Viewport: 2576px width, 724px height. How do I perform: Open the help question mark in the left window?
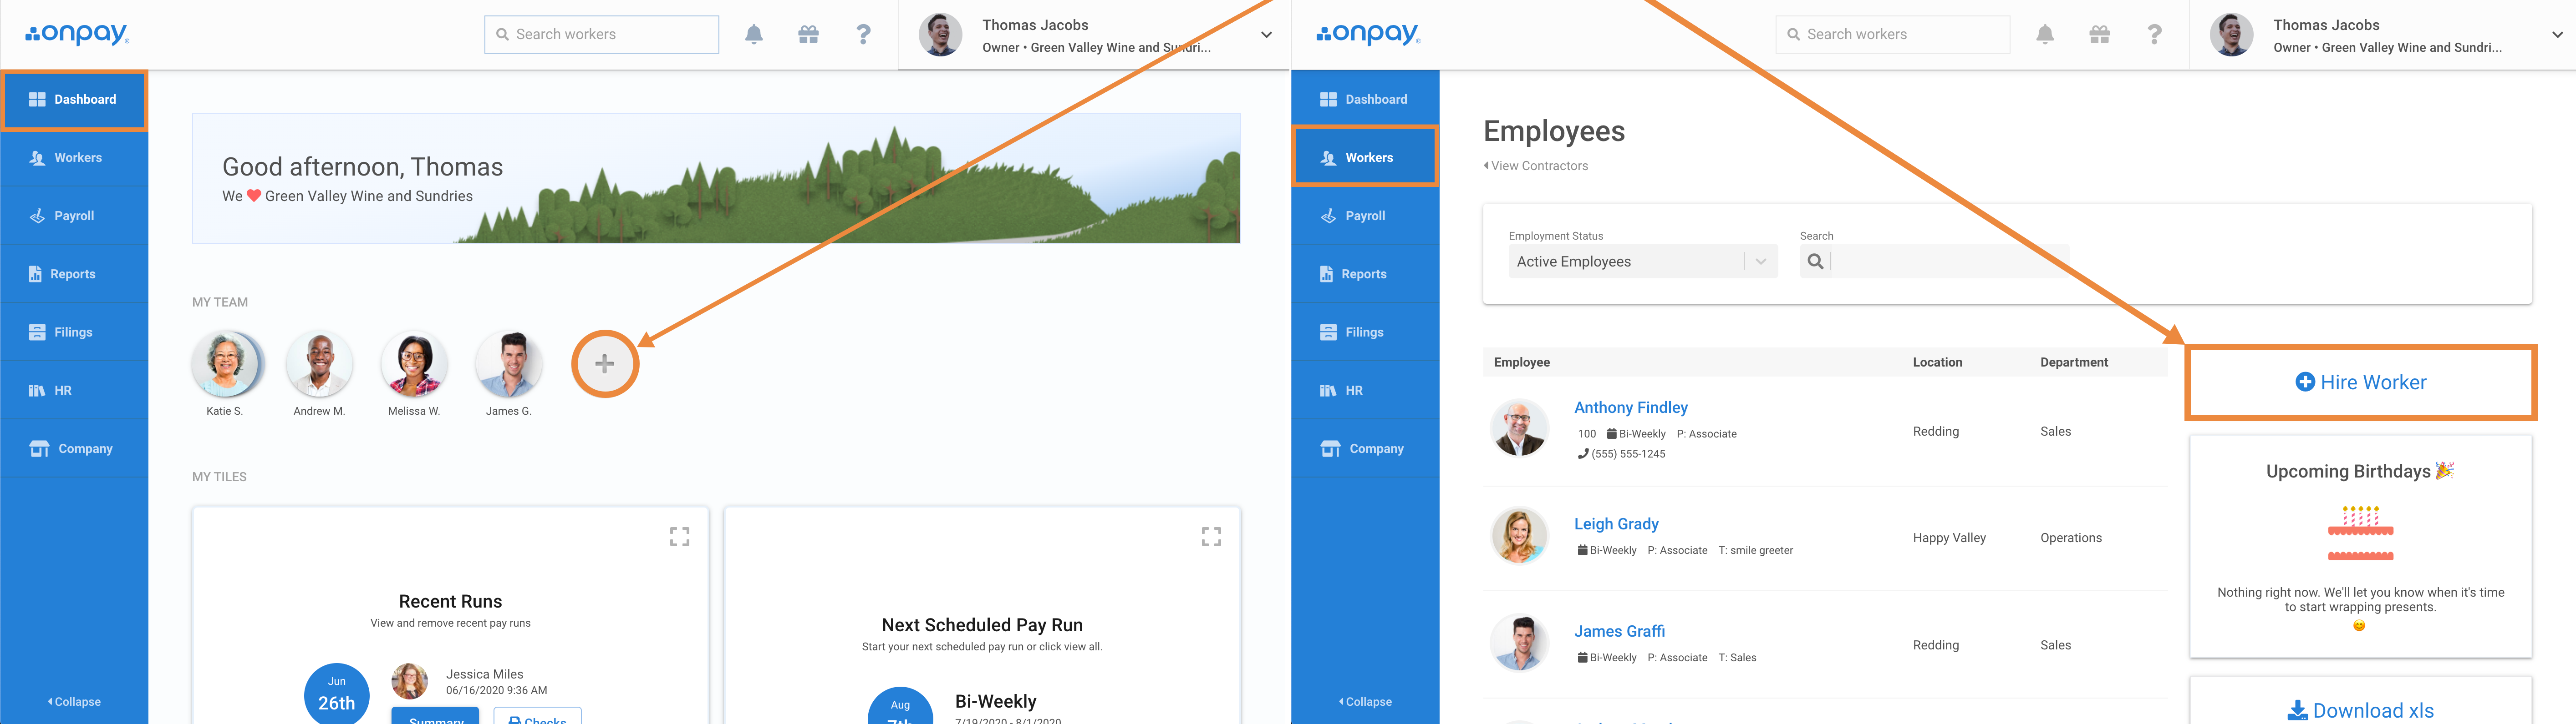(864, 34)
